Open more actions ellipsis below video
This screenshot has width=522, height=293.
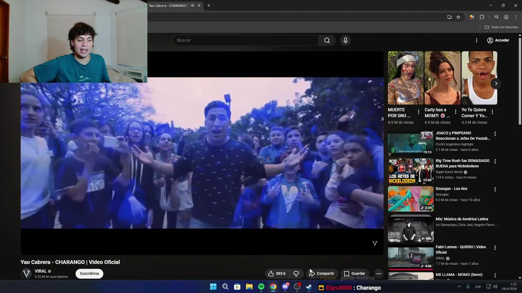tap(378, 273)
